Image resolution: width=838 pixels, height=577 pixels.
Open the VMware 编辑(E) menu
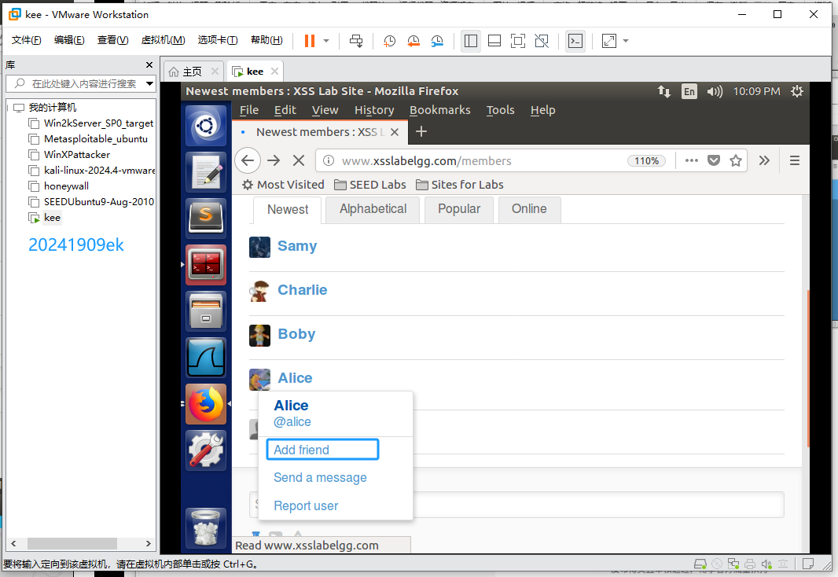pyautogui.click(x=69, y=40)
